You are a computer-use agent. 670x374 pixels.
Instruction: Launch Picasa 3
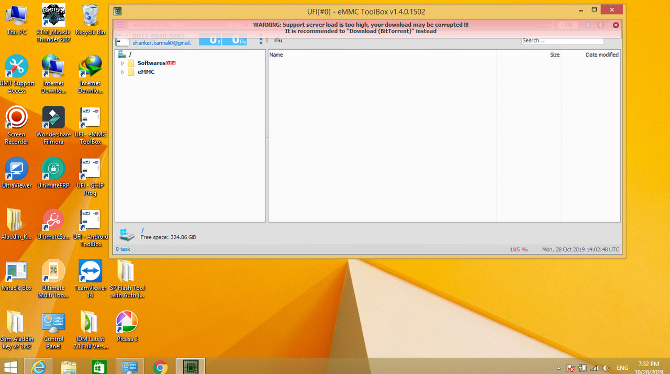(127, 326)
